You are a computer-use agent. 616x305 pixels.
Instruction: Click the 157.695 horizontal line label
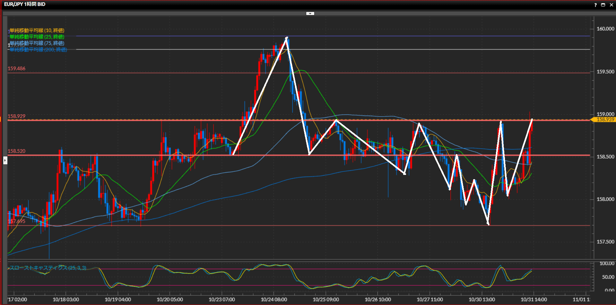16,221
